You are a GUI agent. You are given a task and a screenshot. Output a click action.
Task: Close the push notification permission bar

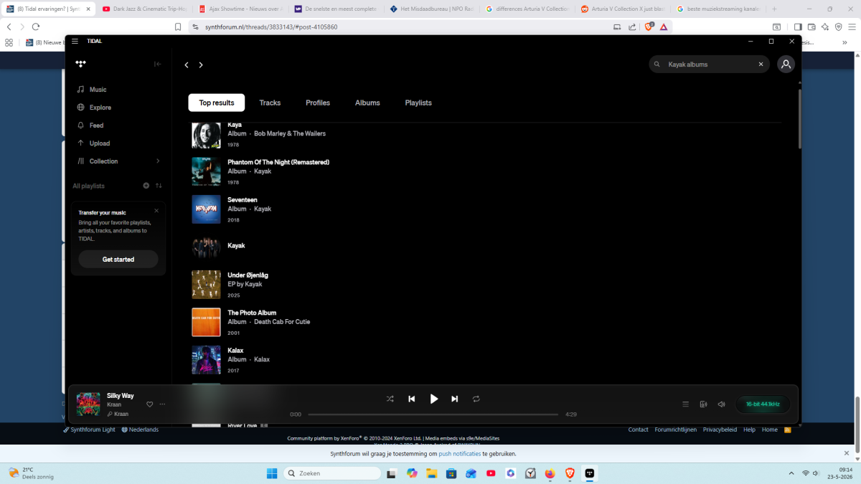tap(847, 453)
